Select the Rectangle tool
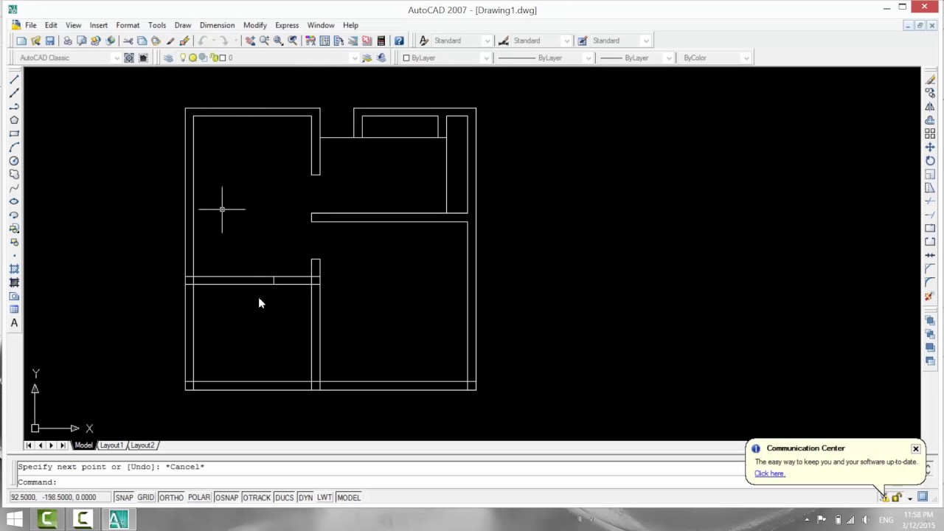Viewport: 944px width, 531px height. 14,133
